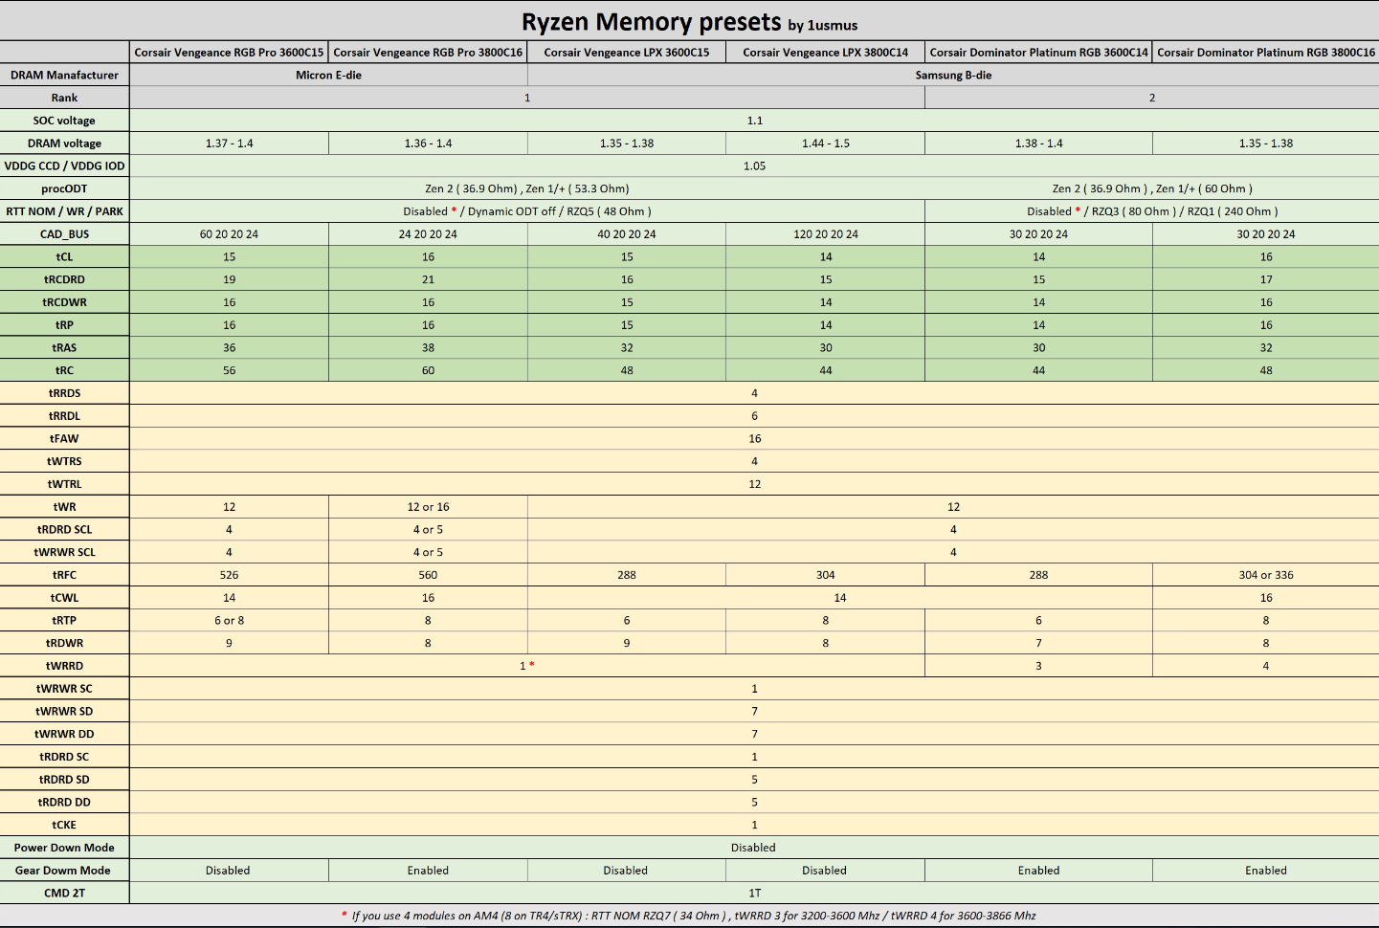Select the tRFC cell "304 or 336"
The width and height of the screenshot is (1379, 928).
point(1266,575)
